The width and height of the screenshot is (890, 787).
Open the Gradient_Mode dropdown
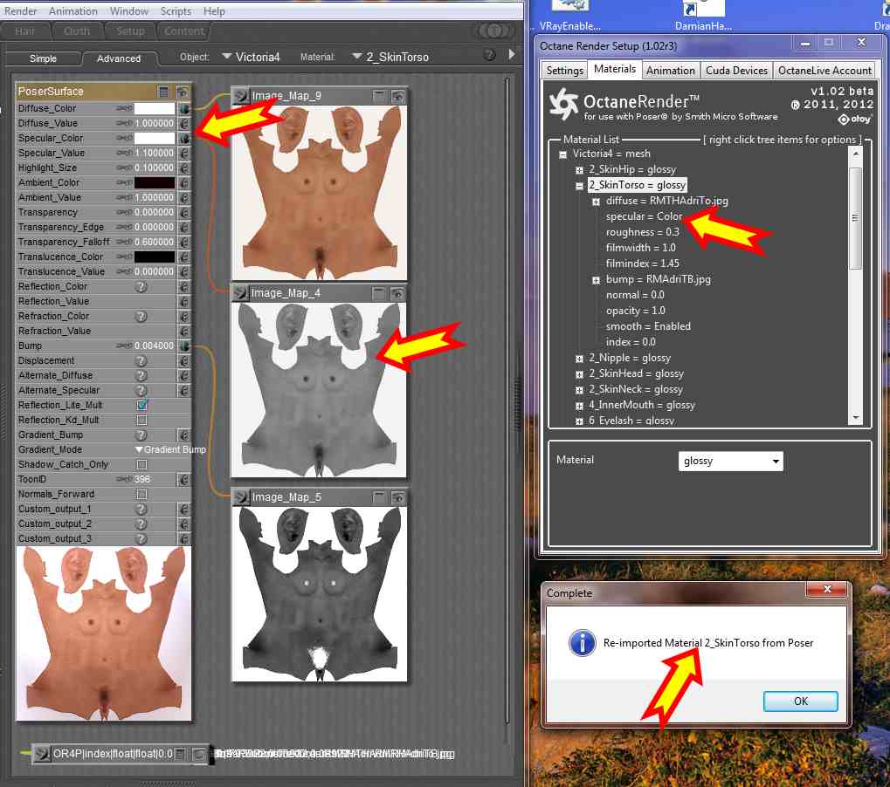click(x=169, y=449)
